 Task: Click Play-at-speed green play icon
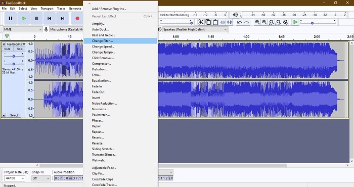click(x=295, y=22)
